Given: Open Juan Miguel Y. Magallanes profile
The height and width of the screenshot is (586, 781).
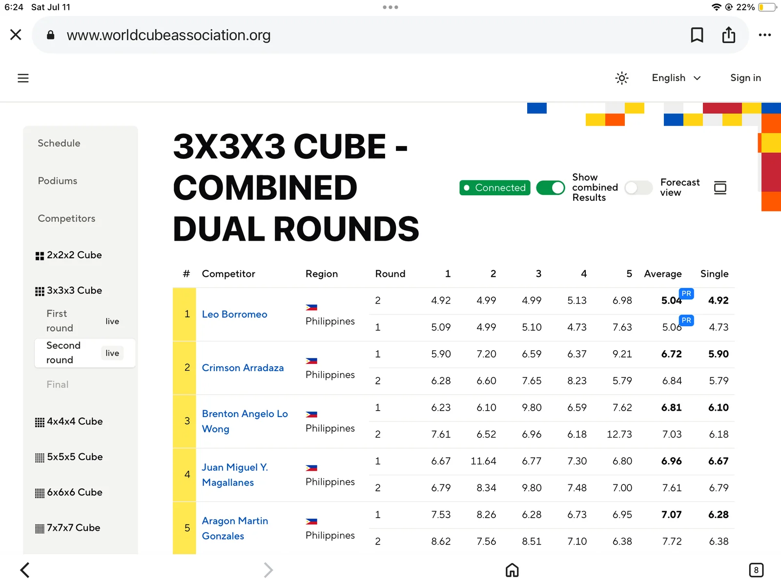Looking at the screenshot, I should [x=235, y=475].
